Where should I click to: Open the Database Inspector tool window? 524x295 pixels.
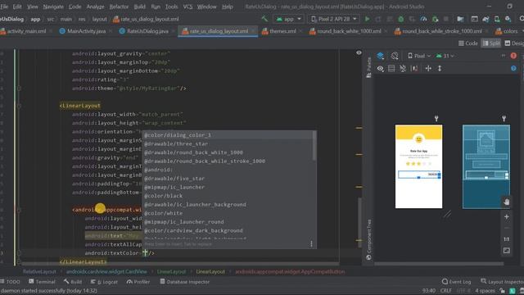tap(184, 282)
